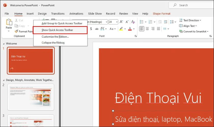Screen dimensions: 214x127
Task: Click the Search box
Action: tap(191, 5)
